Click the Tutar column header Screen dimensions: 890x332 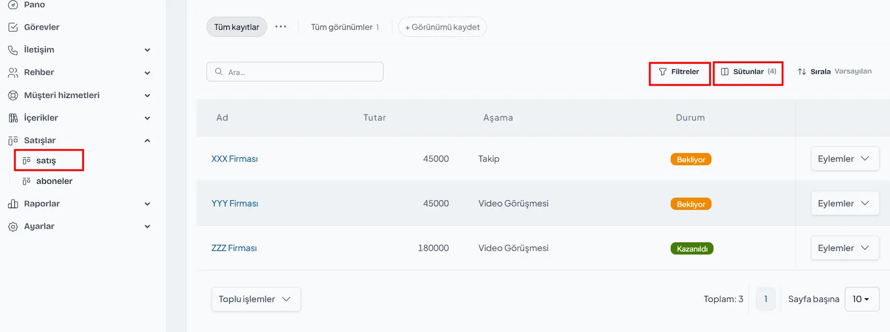(375, 118)
